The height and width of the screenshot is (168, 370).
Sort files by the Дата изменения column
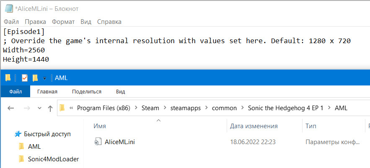[254, 126]
